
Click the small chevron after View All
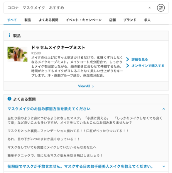[93, 86]
